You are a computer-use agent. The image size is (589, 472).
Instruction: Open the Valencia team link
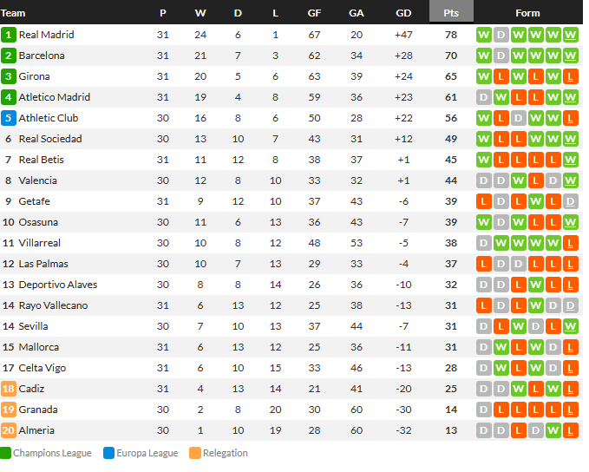(x=38, y=180)
